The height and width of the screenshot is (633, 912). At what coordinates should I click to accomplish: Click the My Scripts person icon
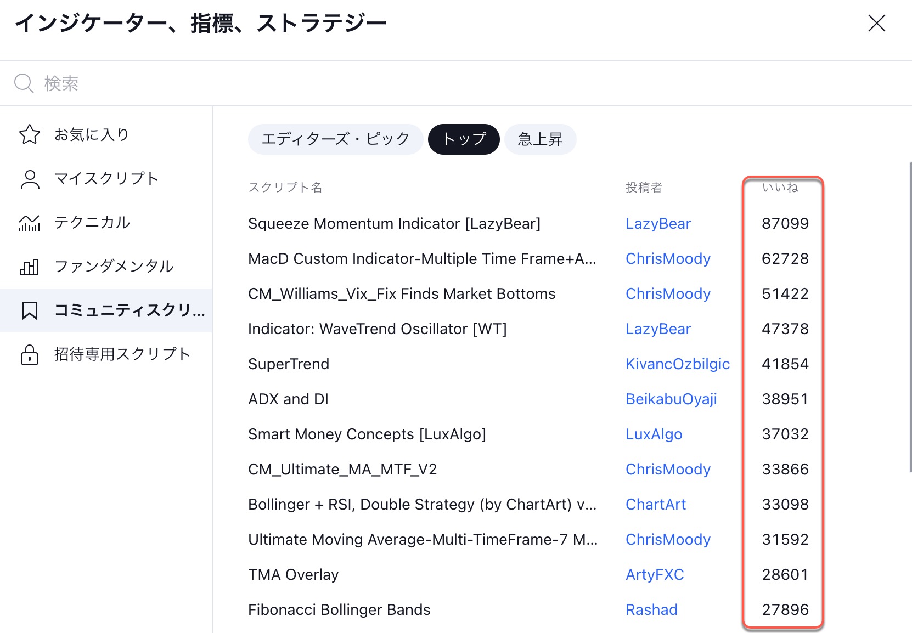click(x=30, y=179)
